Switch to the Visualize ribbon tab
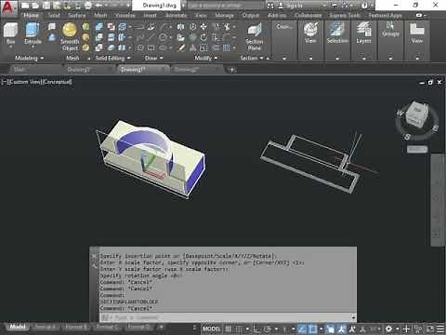 tap(125, 15)
